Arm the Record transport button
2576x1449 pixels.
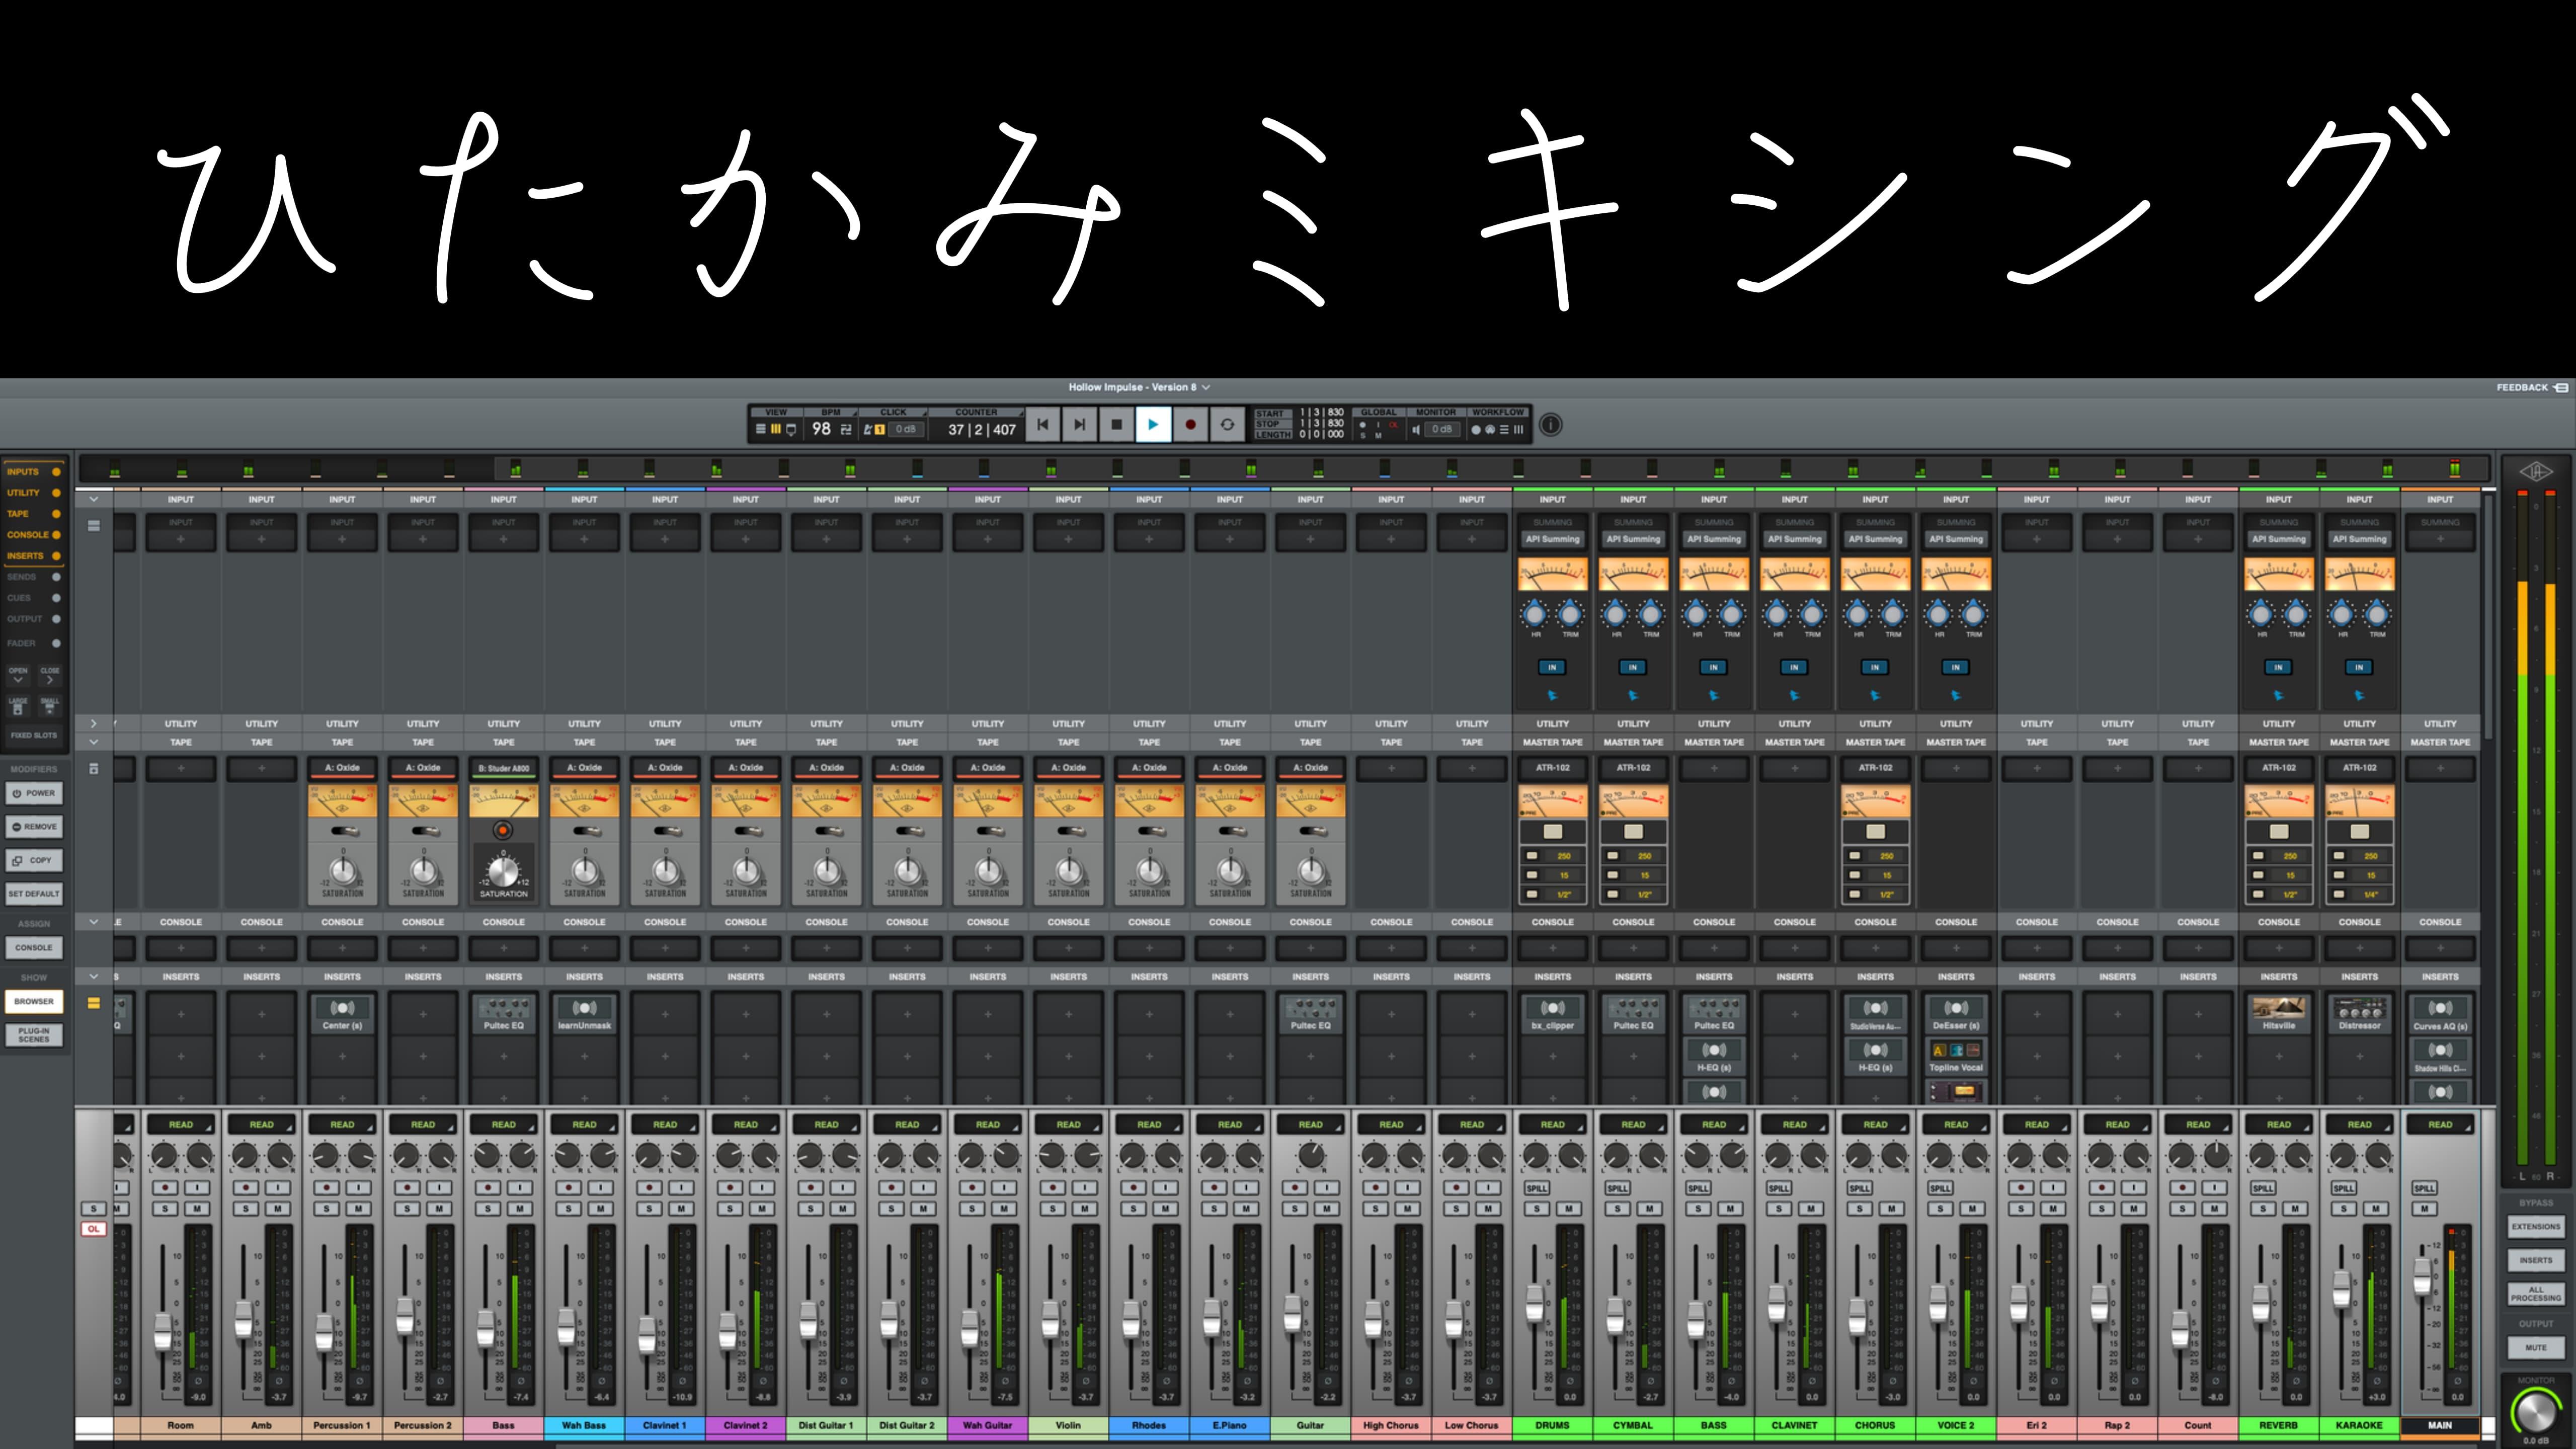coord(1190,425)
